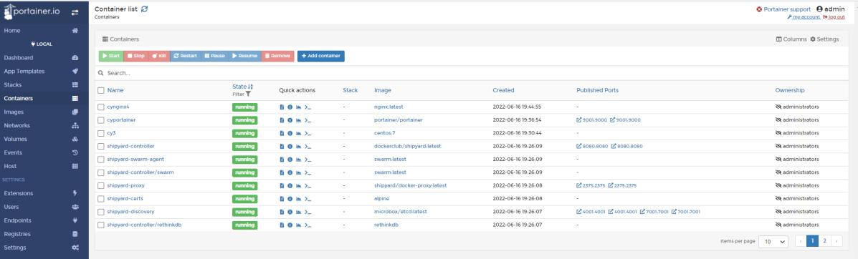Click the search magnifier icon

click(x=100, y=73)
